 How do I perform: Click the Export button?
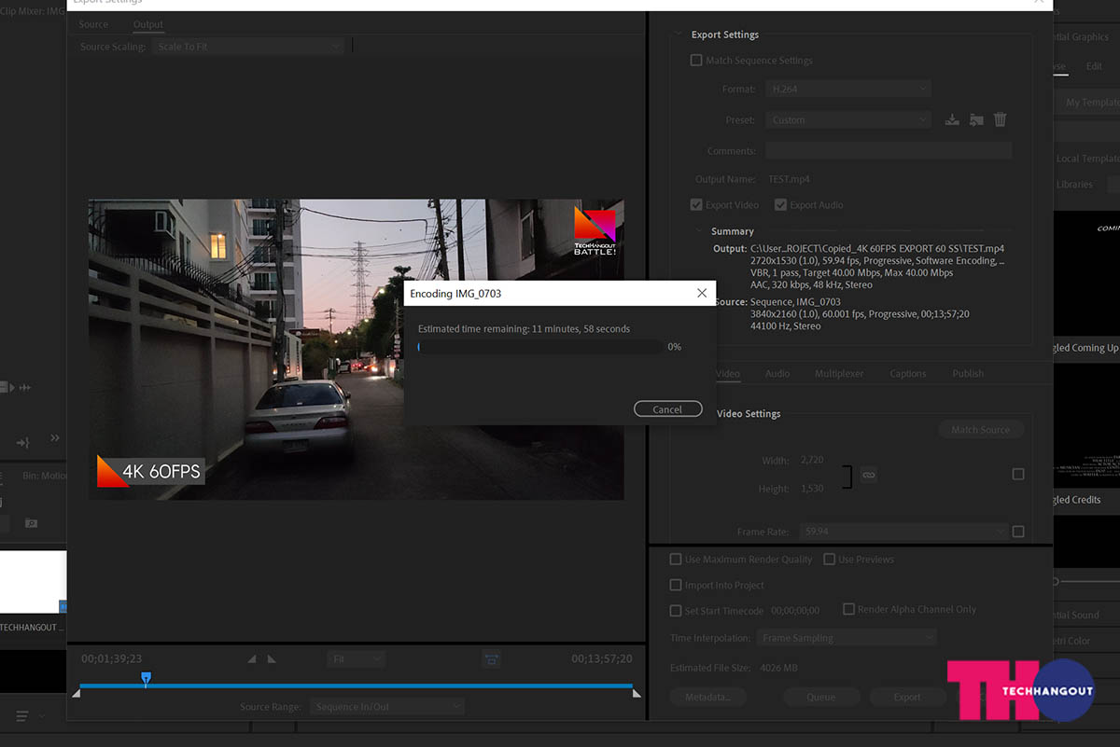(907, 697)
